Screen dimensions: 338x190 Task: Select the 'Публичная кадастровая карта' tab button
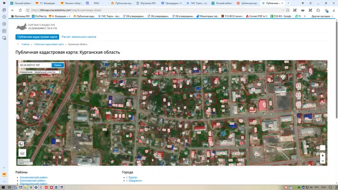click(37, 37)
